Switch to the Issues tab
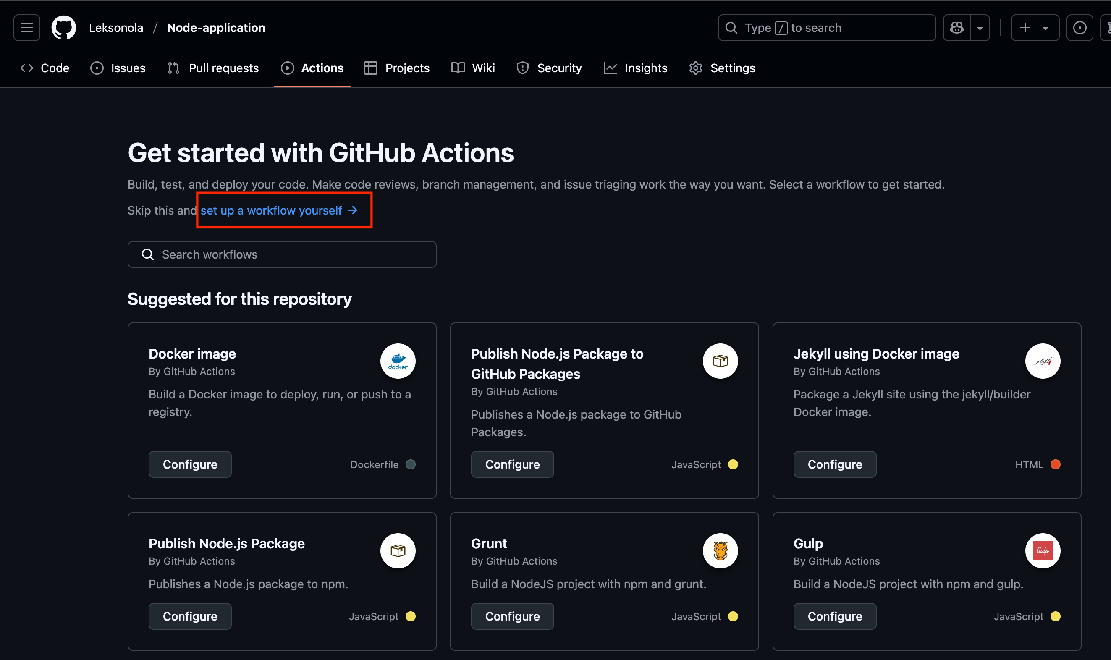 coord(118,68)
